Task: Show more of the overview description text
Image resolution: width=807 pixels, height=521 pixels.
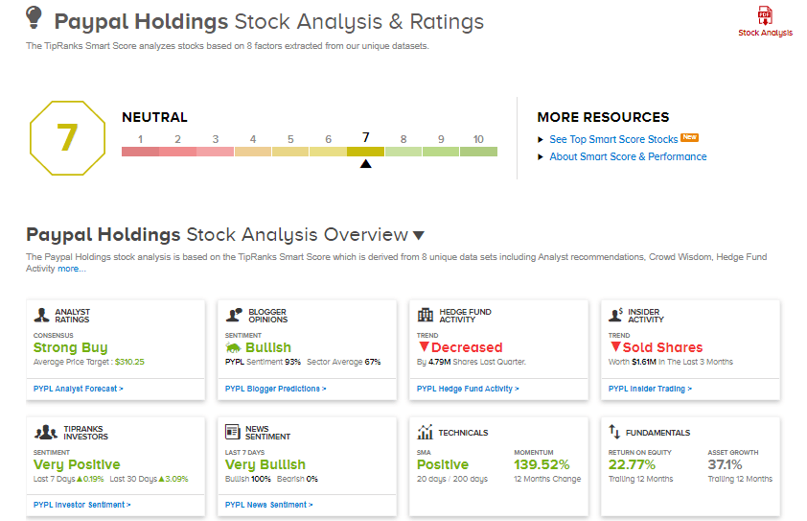Action: tap(72, 269)
